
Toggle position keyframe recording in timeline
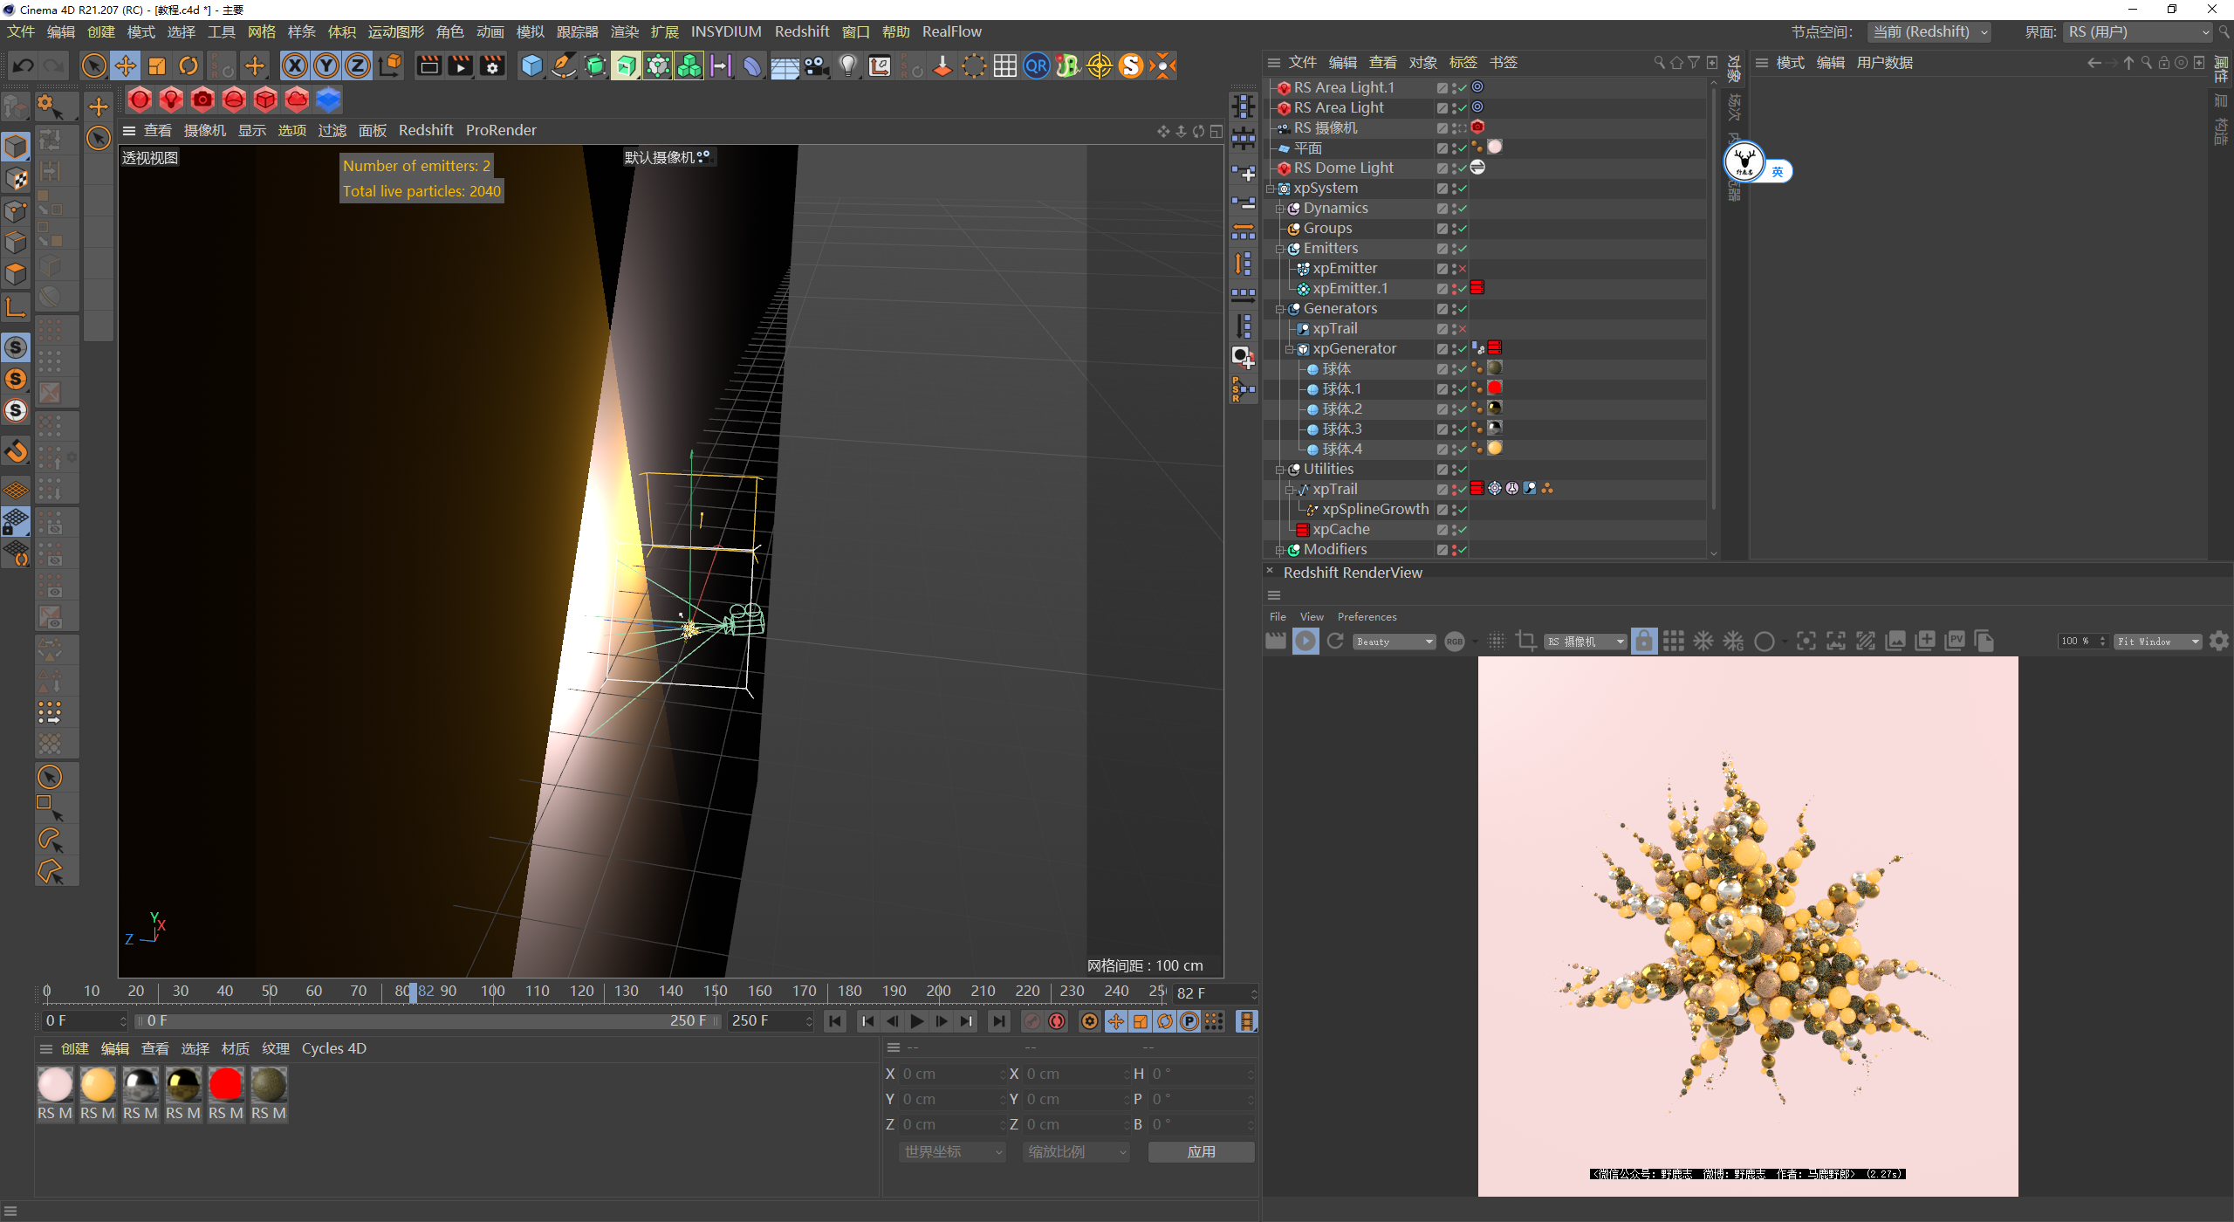pyautogui.click(x=1116, y=1021)
